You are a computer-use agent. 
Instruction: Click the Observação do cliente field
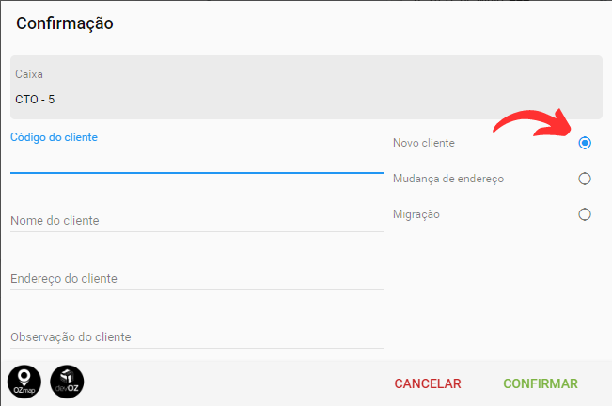[x=196, y=337]
